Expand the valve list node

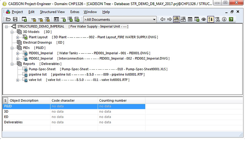tap(18, 80)
